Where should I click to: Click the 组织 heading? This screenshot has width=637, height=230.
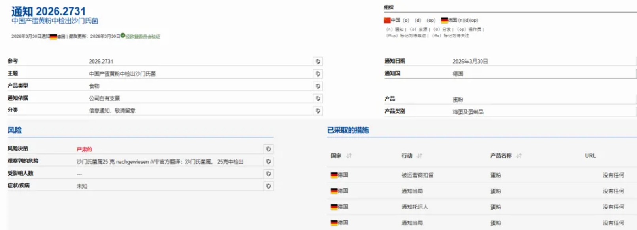tap(389, 7)
